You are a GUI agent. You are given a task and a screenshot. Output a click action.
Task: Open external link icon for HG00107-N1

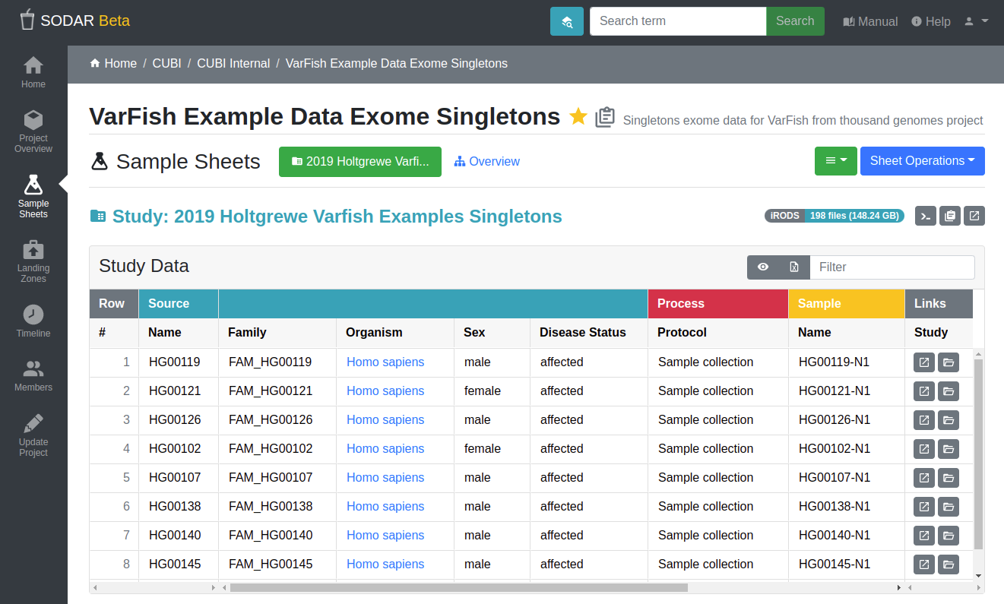click(x=924, y=478)
